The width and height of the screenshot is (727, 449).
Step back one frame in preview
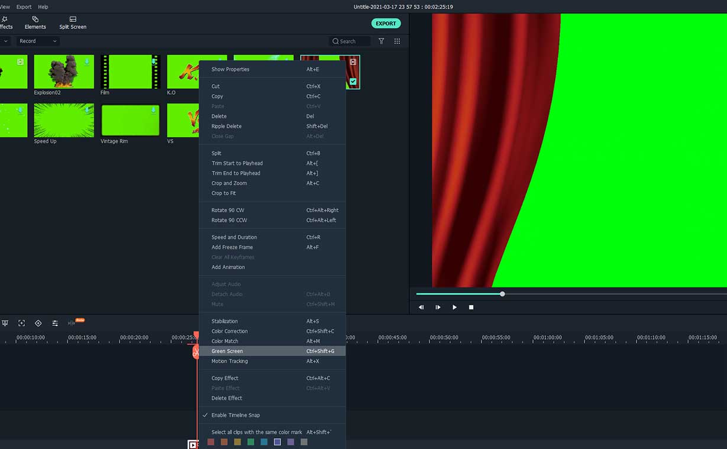(x=421, y=308)
